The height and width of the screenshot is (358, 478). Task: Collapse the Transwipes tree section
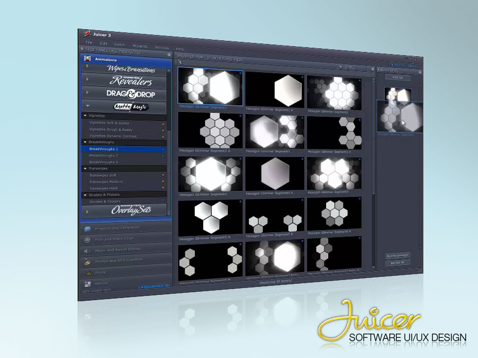click(x=86, y=168)
